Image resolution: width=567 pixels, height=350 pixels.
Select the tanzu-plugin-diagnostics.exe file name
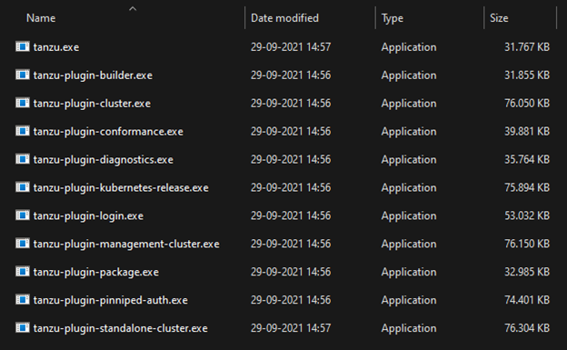(x=103, y=160)
